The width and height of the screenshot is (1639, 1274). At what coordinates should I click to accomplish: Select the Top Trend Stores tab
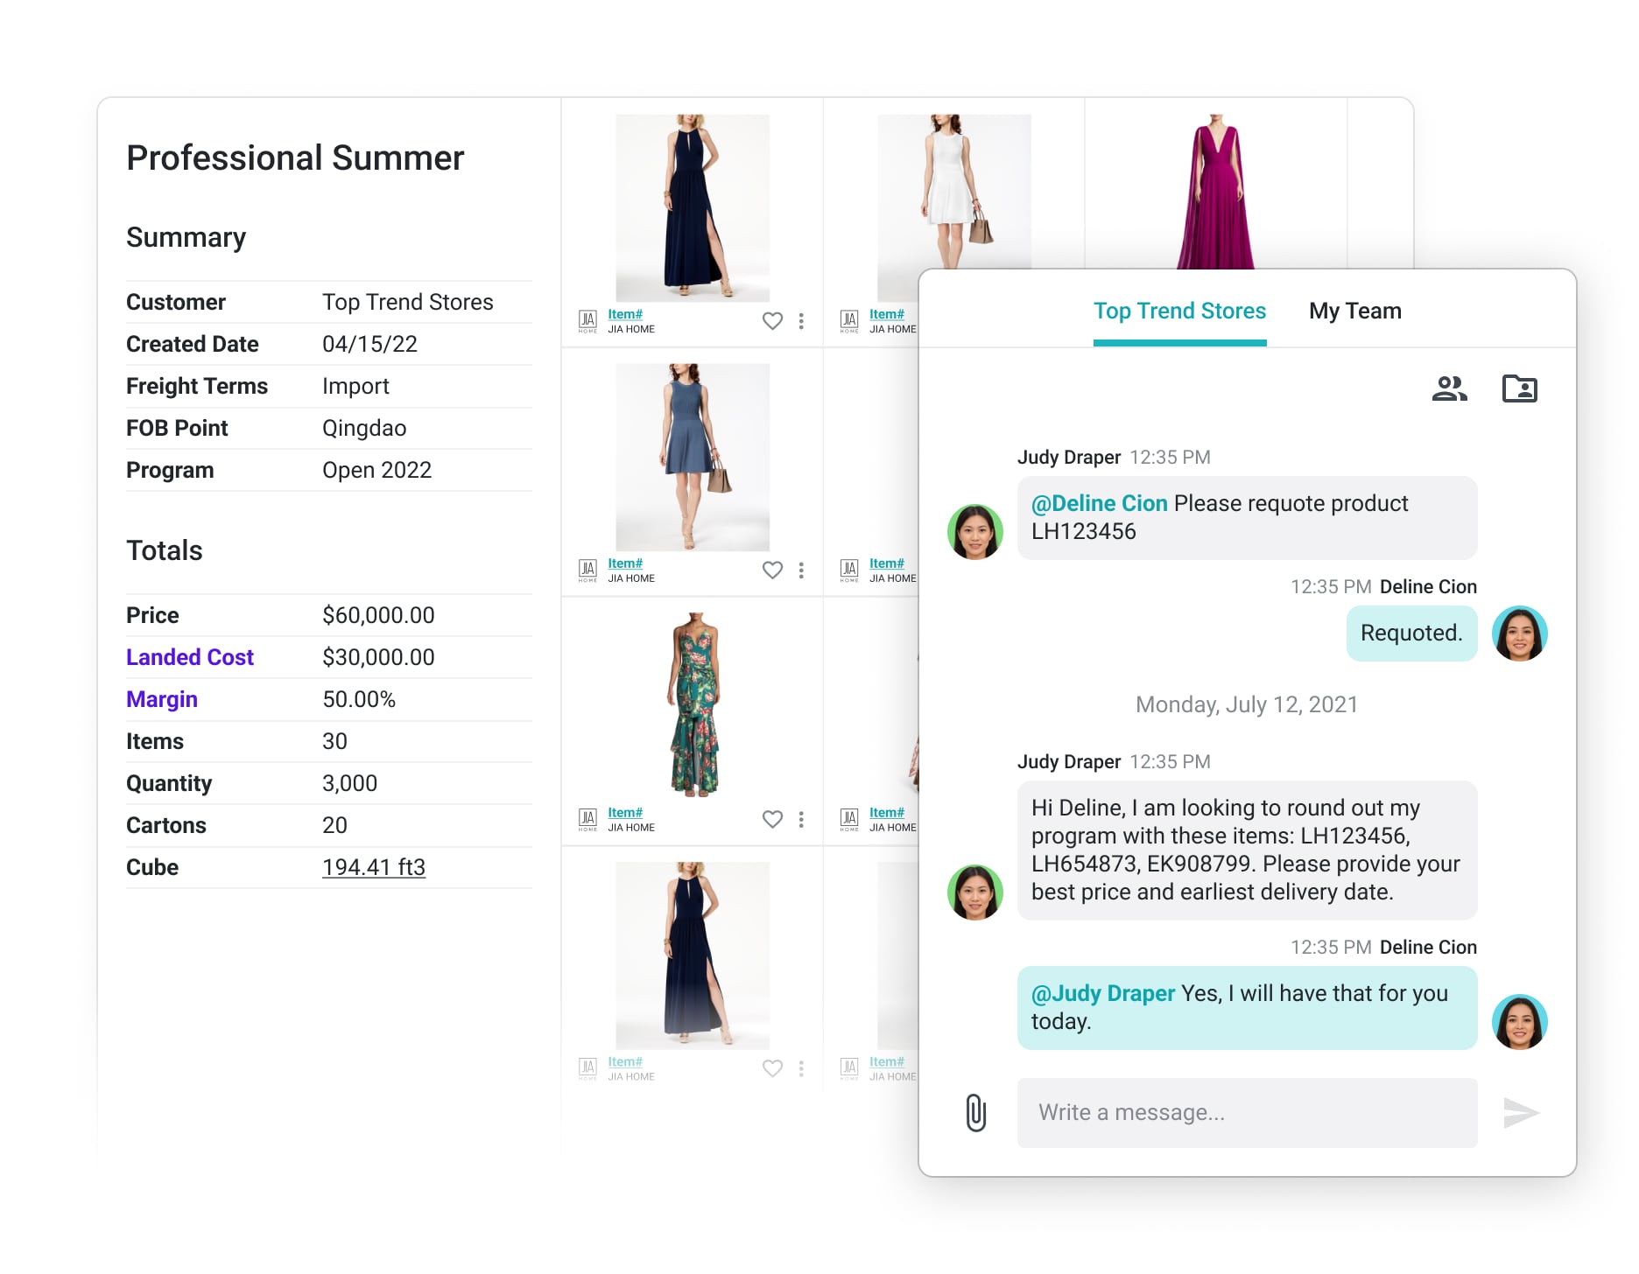[1179, 311]
